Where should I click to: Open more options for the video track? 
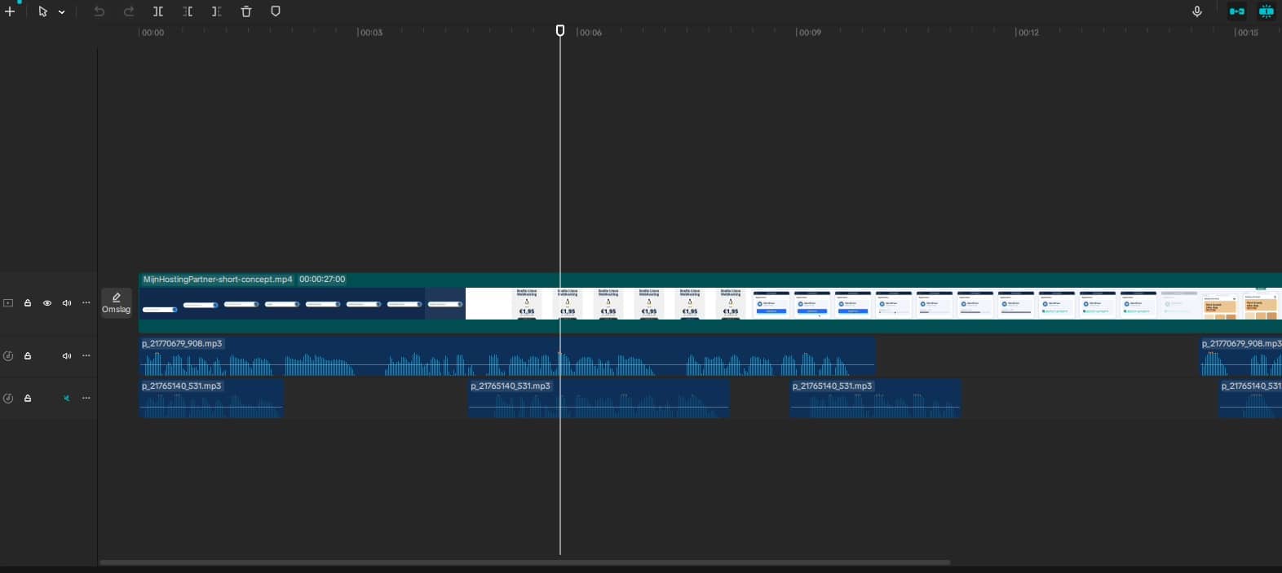(x=86, y=303)
